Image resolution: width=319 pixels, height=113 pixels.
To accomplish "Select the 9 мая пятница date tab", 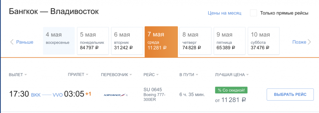I will pyautogui.click(x=229, y=41).
